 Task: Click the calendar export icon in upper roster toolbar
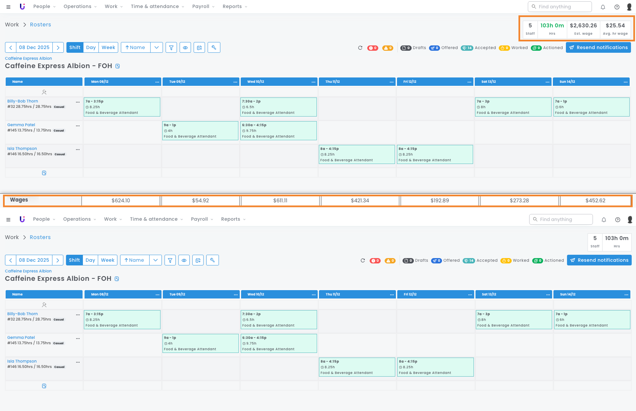coord(199,47)
